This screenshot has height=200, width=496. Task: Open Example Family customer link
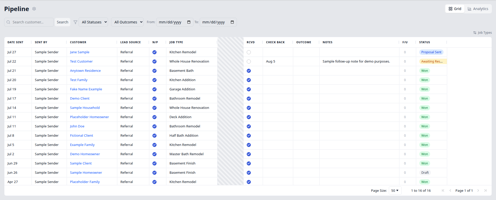(82, 145)
